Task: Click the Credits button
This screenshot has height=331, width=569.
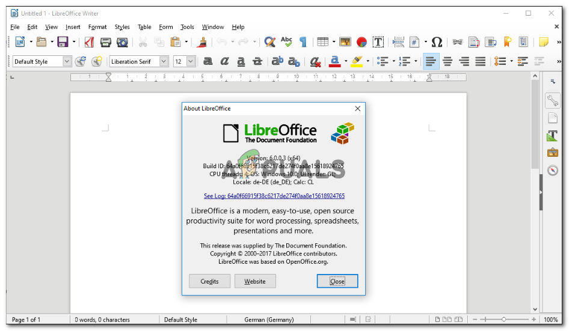Action: (x=209, y=281)
